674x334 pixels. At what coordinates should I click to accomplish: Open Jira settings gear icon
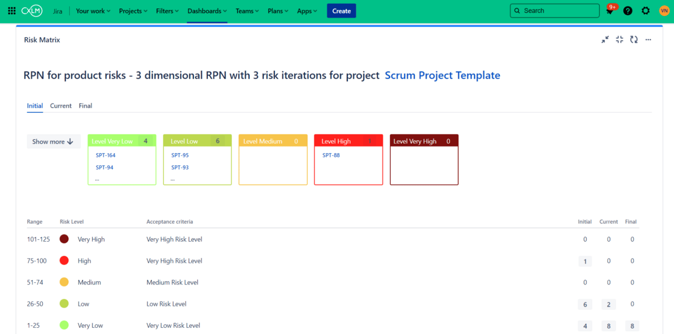click(646, 10)
